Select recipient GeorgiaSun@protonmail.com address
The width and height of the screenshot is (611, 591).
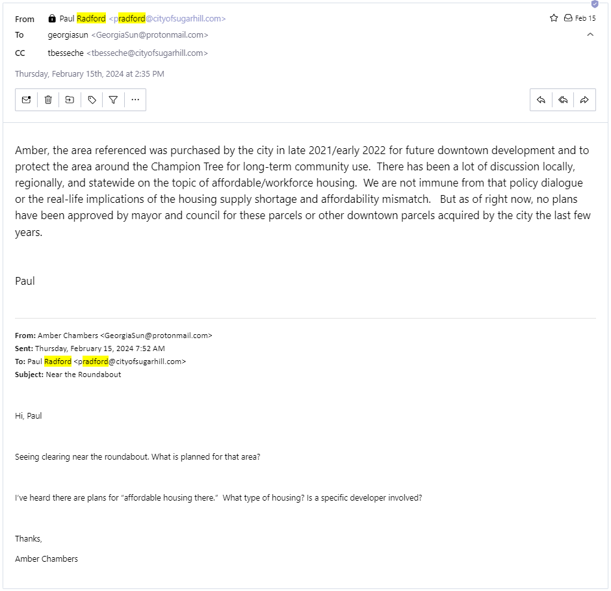[149, 34]
